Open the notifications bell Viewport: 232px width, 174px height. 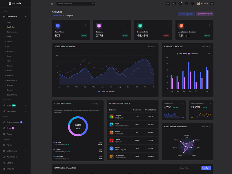[186, 4]
